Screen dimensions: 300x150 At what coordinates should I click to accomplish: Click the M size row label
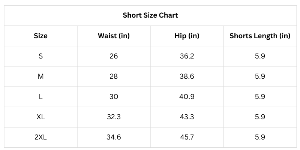coord(40,76)
